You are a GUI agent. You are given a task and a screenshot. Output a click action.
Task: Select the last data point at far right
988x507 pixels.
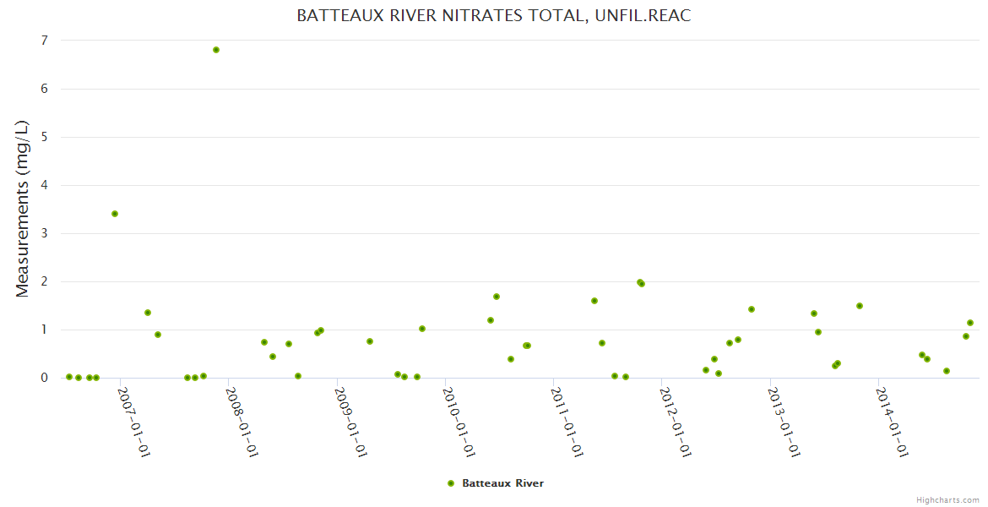(x=970, y=323)
